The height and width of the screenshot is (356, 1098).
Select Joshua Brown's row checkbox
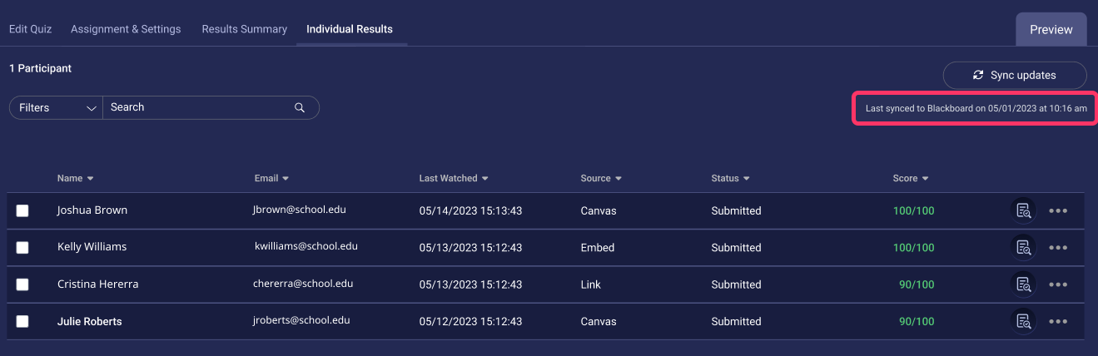coord(22,210)
